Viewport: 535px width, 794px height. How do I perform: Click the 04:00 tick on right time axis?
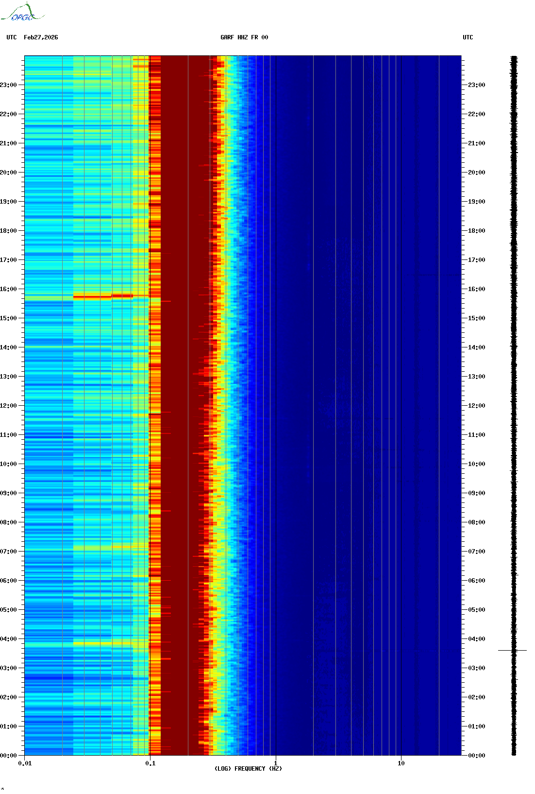point(476,639)
